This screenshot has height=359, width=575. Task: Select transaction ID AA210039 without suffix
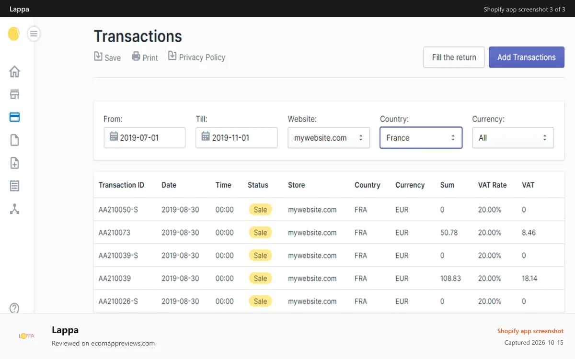pos(115,279)
